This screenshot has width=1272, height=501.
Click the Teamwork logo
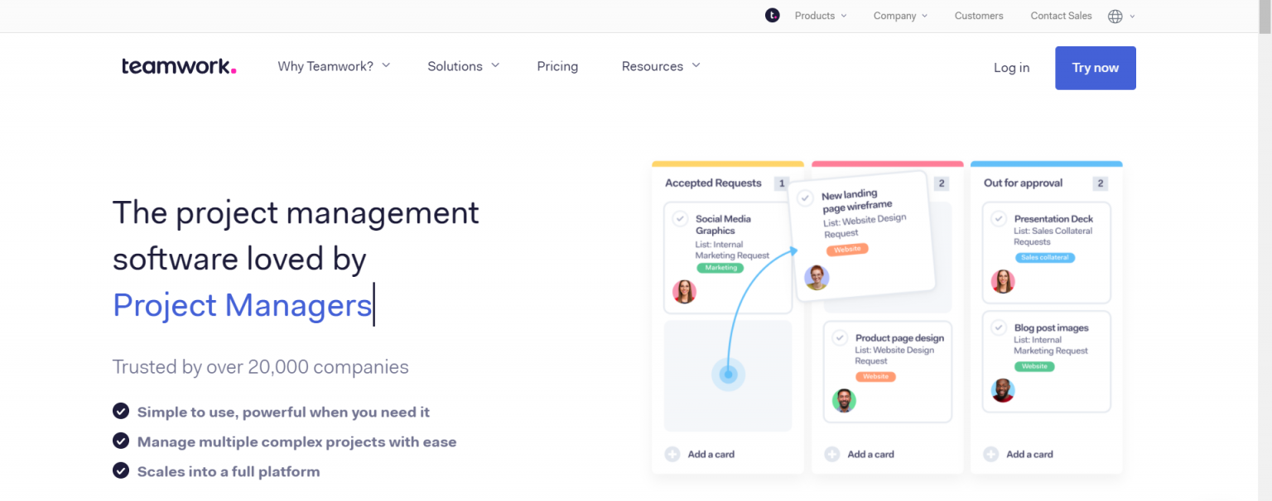pos(178,66)
